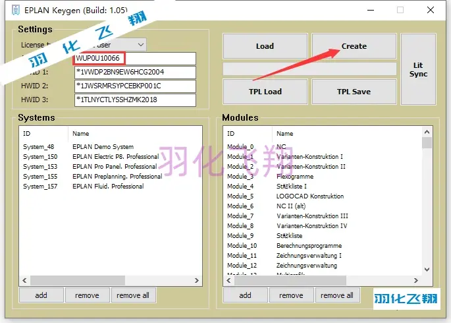Screen dimensions: 451x323
Task: Click the Modules remove button
Action: click(x=291, y=295)
